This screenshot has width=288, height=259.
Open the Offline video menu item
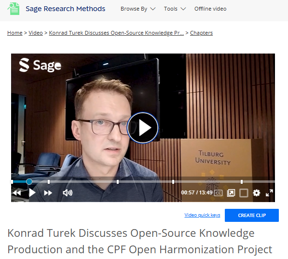pos(210,9)
